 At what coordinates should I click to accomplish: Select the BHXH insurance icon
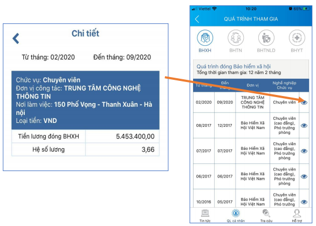pyautogui.click(x=205, y=38)
